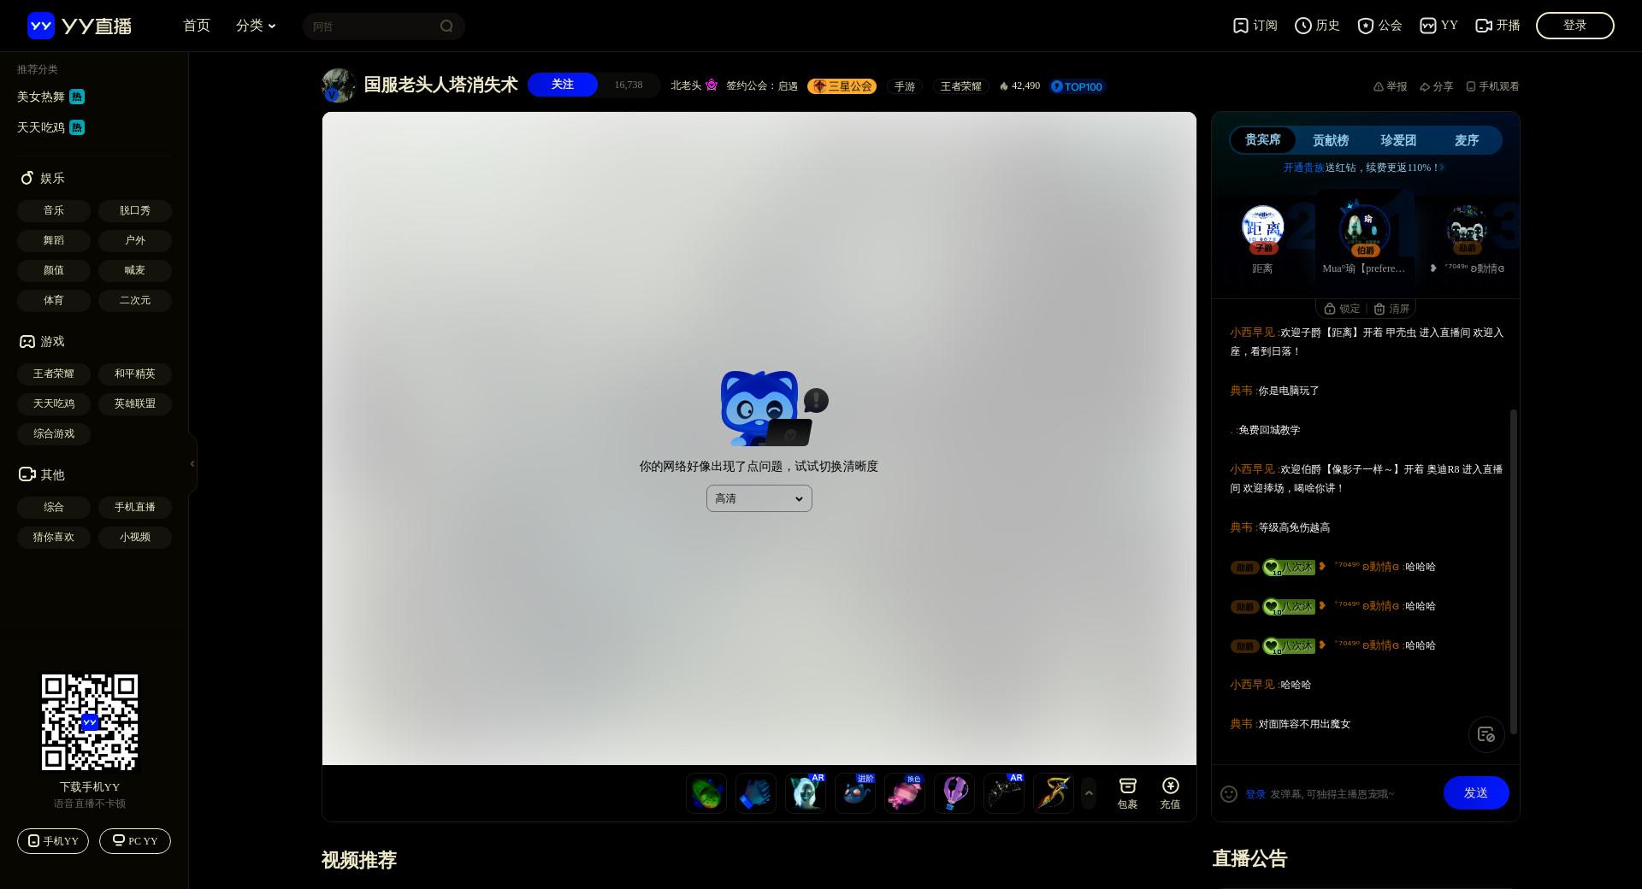
Task: Click PC YY download button
Action: coord(135,841)
